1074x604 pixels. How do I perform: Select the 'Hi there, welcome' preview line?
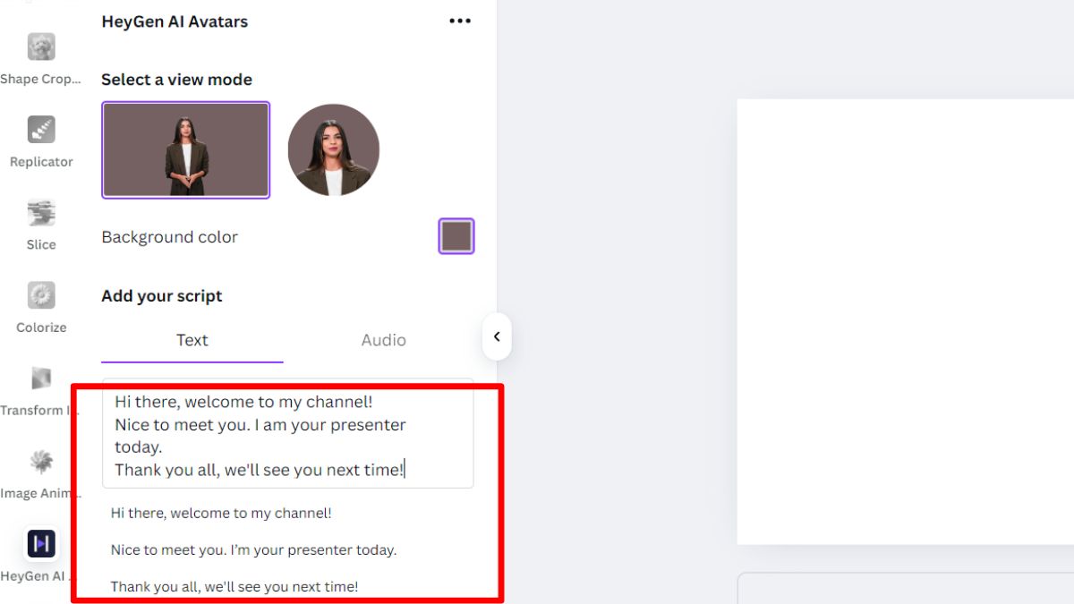[221, 514]
